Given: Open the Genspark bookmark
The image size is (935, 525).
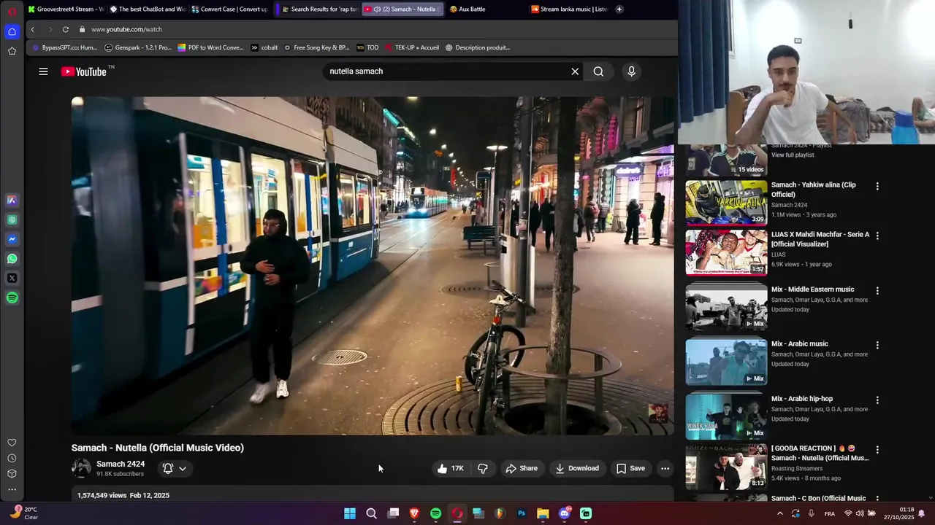Looking at the screenshot, I should [138, 47].
